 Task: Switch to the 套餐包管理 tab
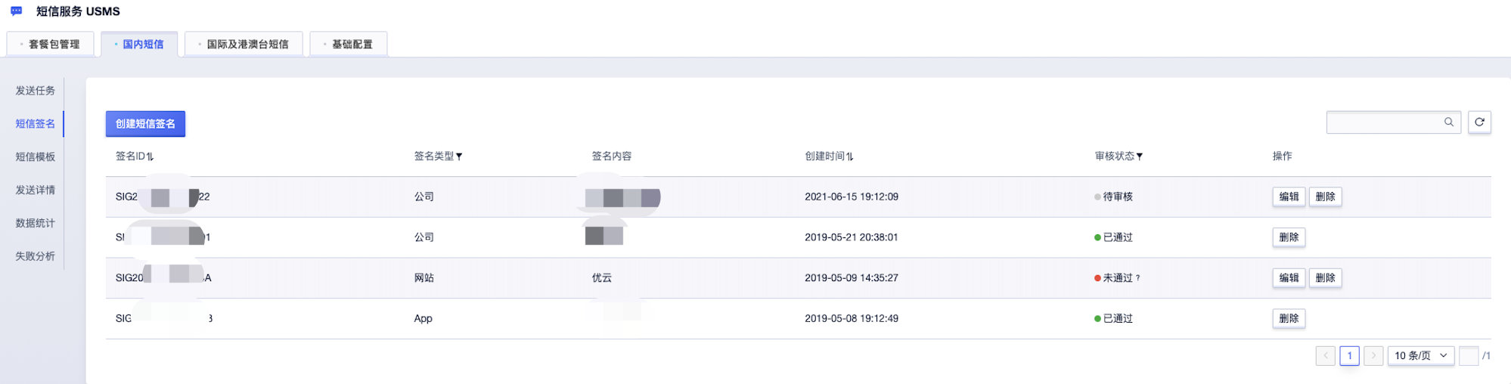[x=51, y=44]
